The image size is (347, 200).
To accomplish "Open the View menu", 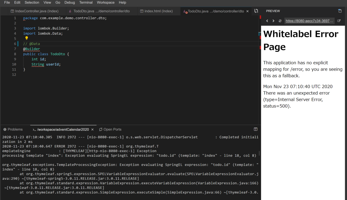I will tap(47, 3).
